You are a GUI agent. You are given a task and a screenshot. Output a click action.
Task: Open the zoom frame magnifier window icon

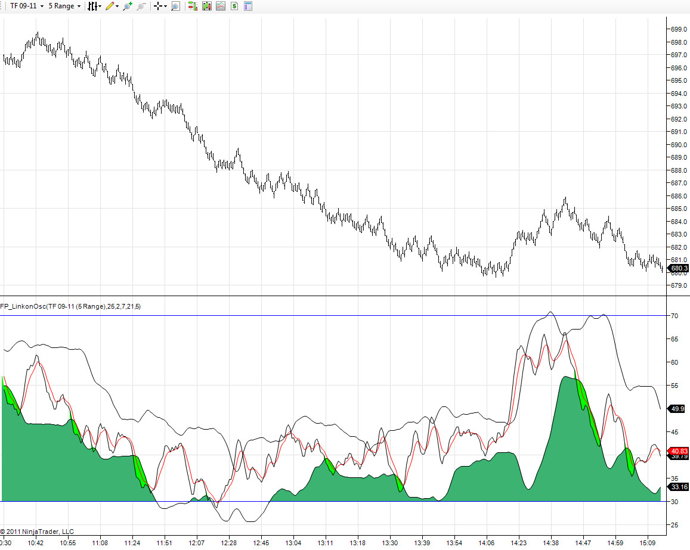coord(175,6)
